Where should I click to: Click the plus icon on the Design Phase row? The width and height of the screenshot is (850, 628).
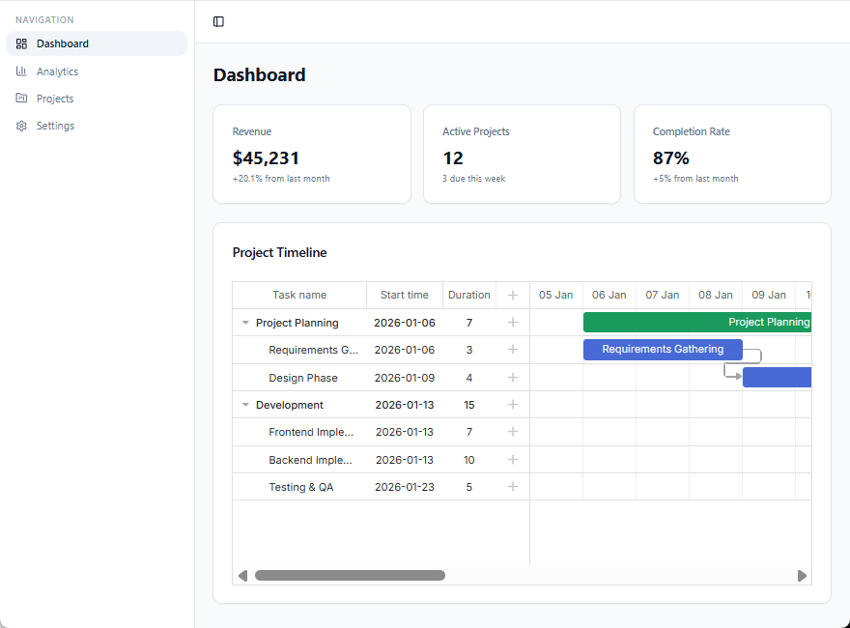513,377
